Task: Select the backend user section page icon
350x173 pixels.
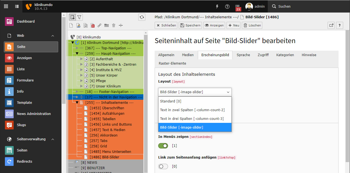Action: tap(78, 25)
